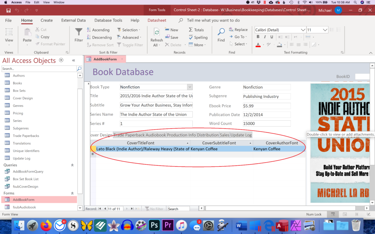The height and width of the screenshot is (234, 375).
Task: Click the book cover attachment image
Action: [340, 143]
